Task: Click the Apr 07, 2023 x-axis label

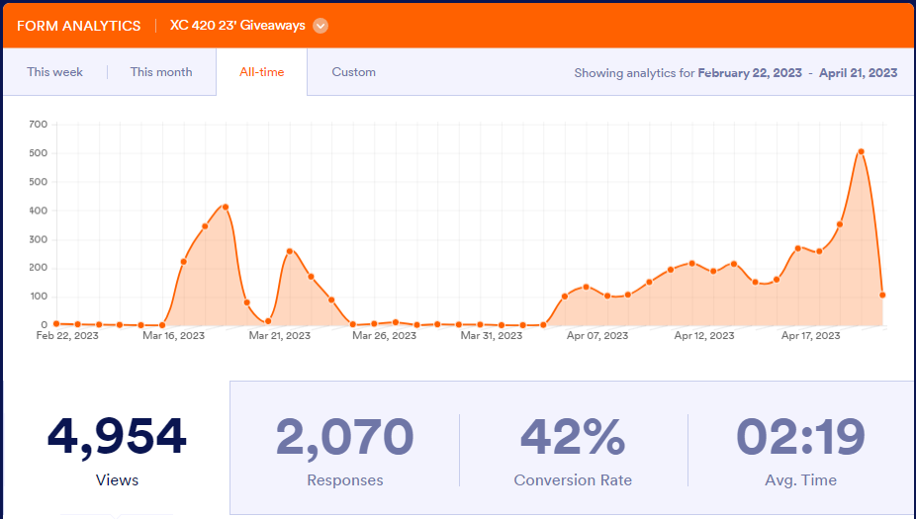Action: (x=596, y=336)
